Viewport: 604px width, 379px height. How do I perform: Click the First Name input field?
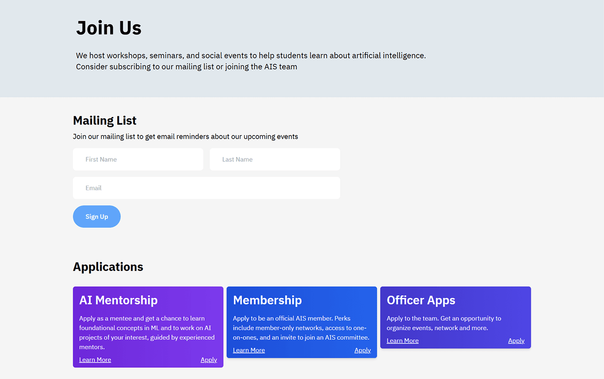tap(138, 159)
